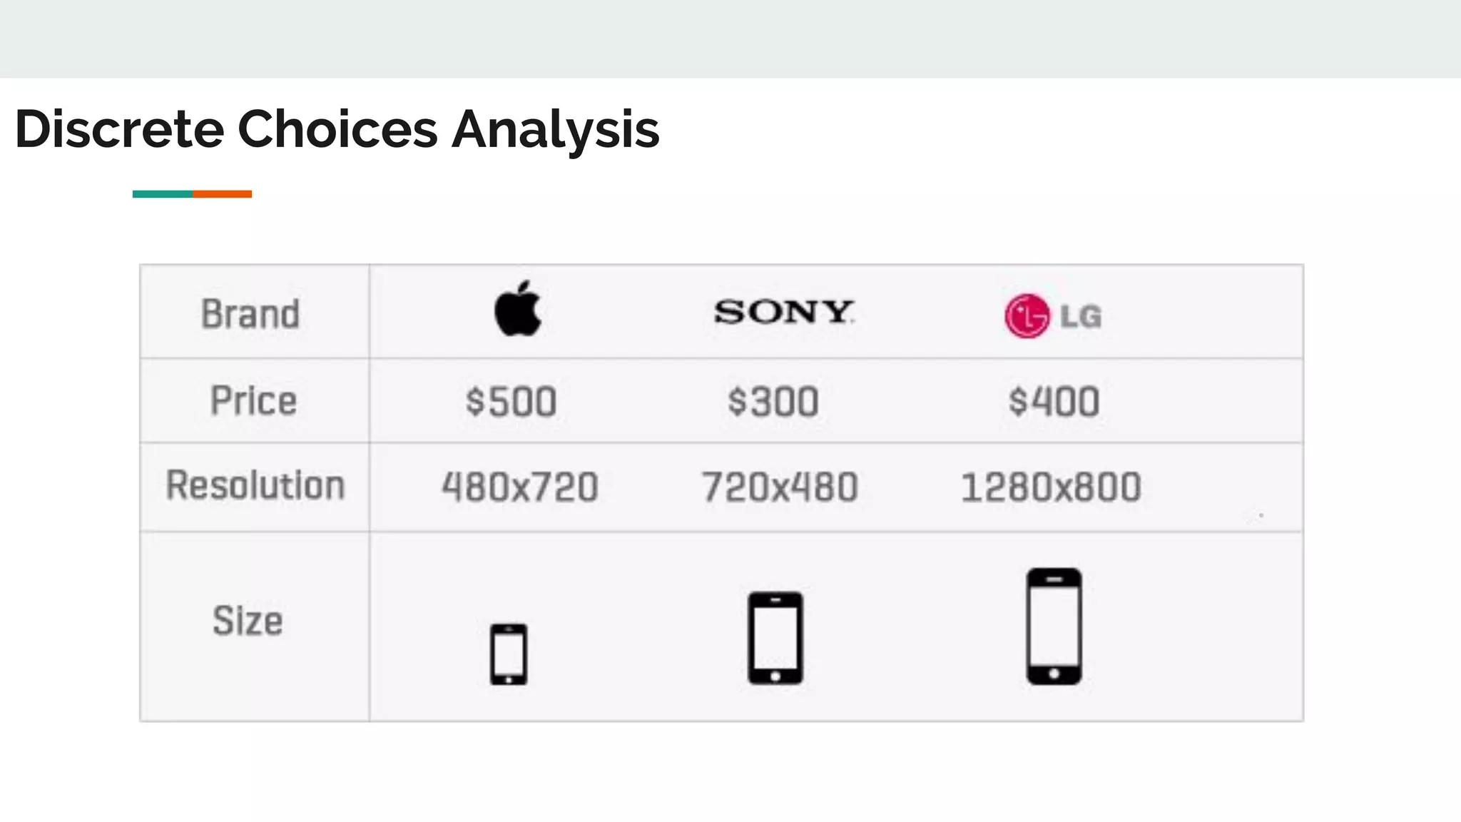
Task: Click the Apple logo in Brand row
Action: tap(518, 310)
